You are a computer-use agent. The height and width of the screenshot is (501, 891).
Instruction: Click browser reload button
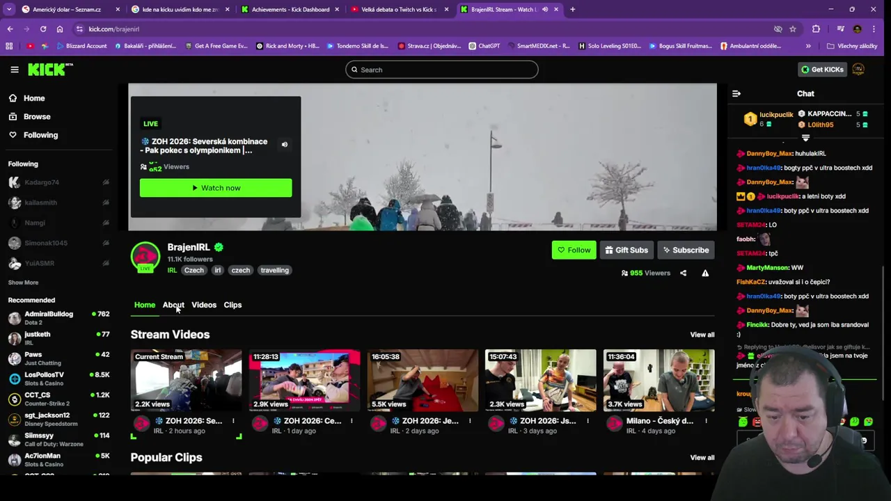[43, 29]
